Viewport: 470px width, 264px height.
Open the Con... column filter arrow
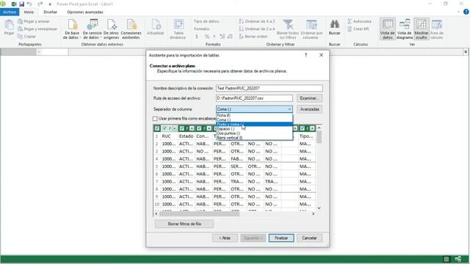click(209, 128)
